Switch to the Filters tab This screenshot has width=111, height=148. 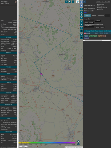point(94,15)
